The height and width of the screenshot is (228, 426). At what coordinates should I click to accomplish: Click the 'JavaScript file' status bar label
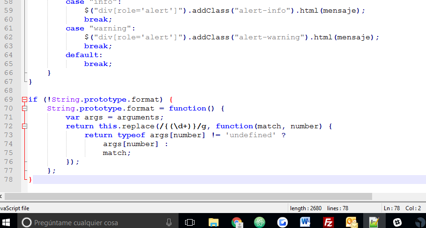pyautogui.click(x=14, y=208)
